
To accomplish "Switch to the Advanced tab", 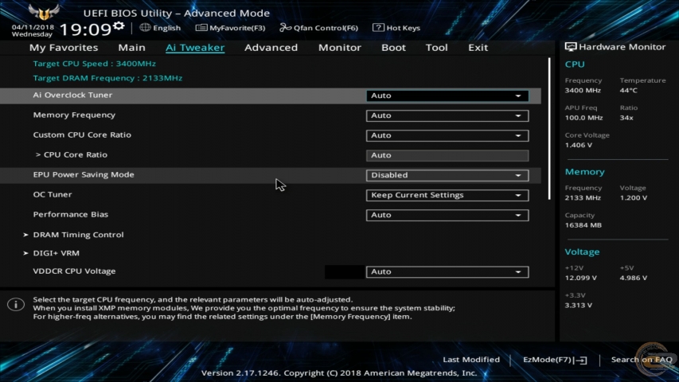I will coord(271,48).
